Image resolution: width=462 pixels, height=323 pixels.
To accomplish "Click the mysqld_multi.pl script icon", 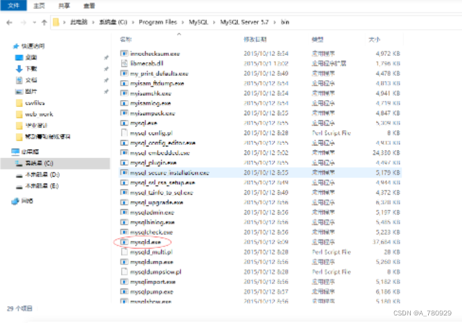I will pos(124,252).
